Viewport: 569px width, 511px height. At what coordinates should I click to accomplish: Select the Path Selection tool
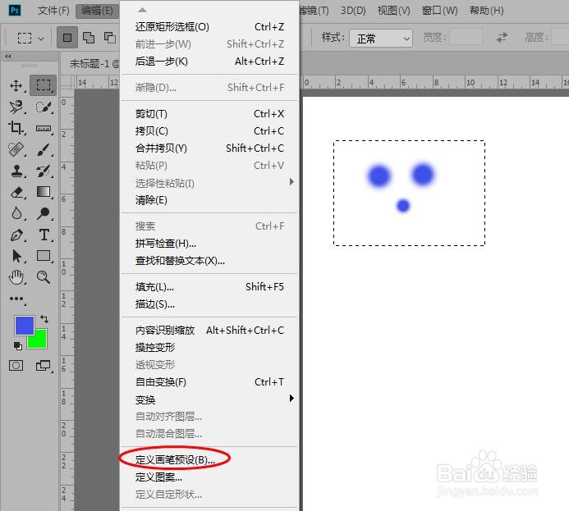16,256
